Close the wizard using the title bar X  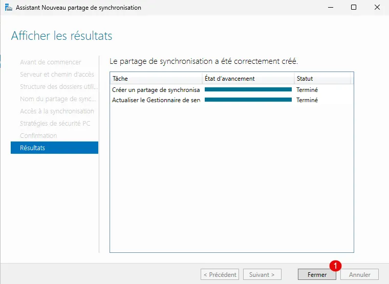pos(377,8)
